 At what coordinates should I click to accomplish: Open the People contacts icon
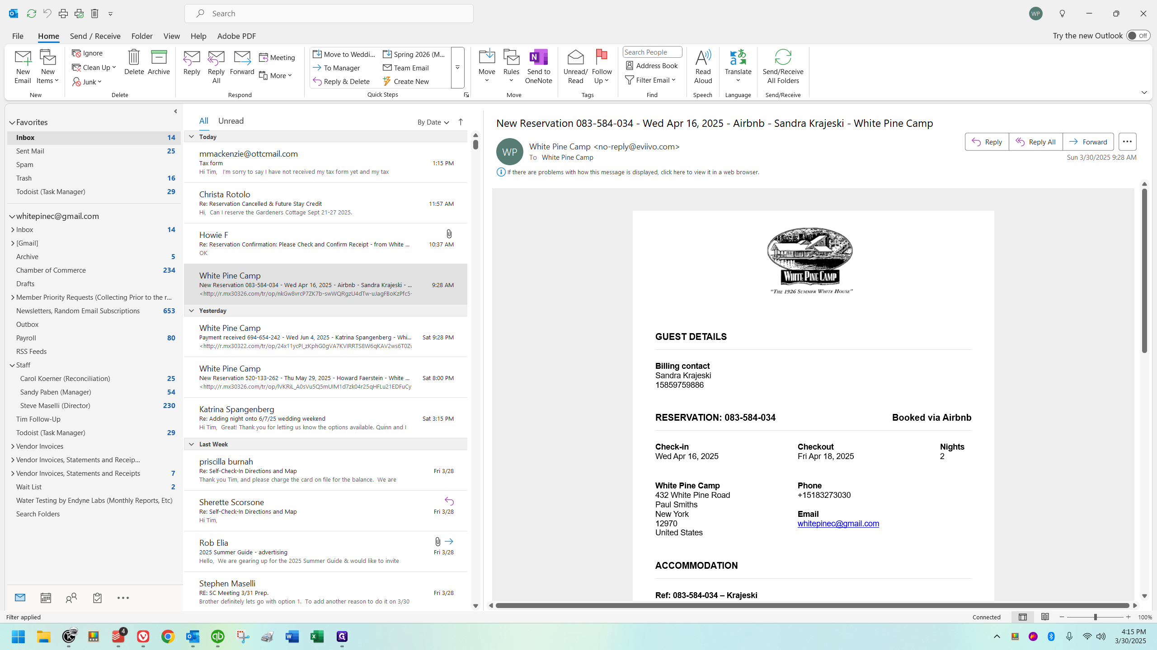pyautogui.click(x=71, y=598)
